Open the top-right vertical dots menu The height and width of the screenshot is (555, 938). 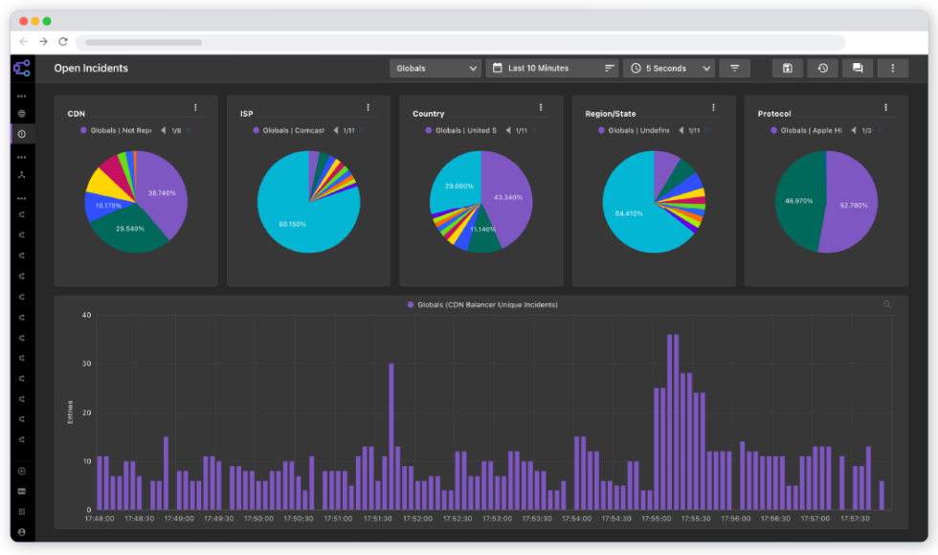pos(892,68)
